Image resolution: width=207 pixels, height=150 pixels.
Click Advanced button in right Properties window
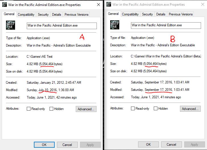click(x=190, y=109)
